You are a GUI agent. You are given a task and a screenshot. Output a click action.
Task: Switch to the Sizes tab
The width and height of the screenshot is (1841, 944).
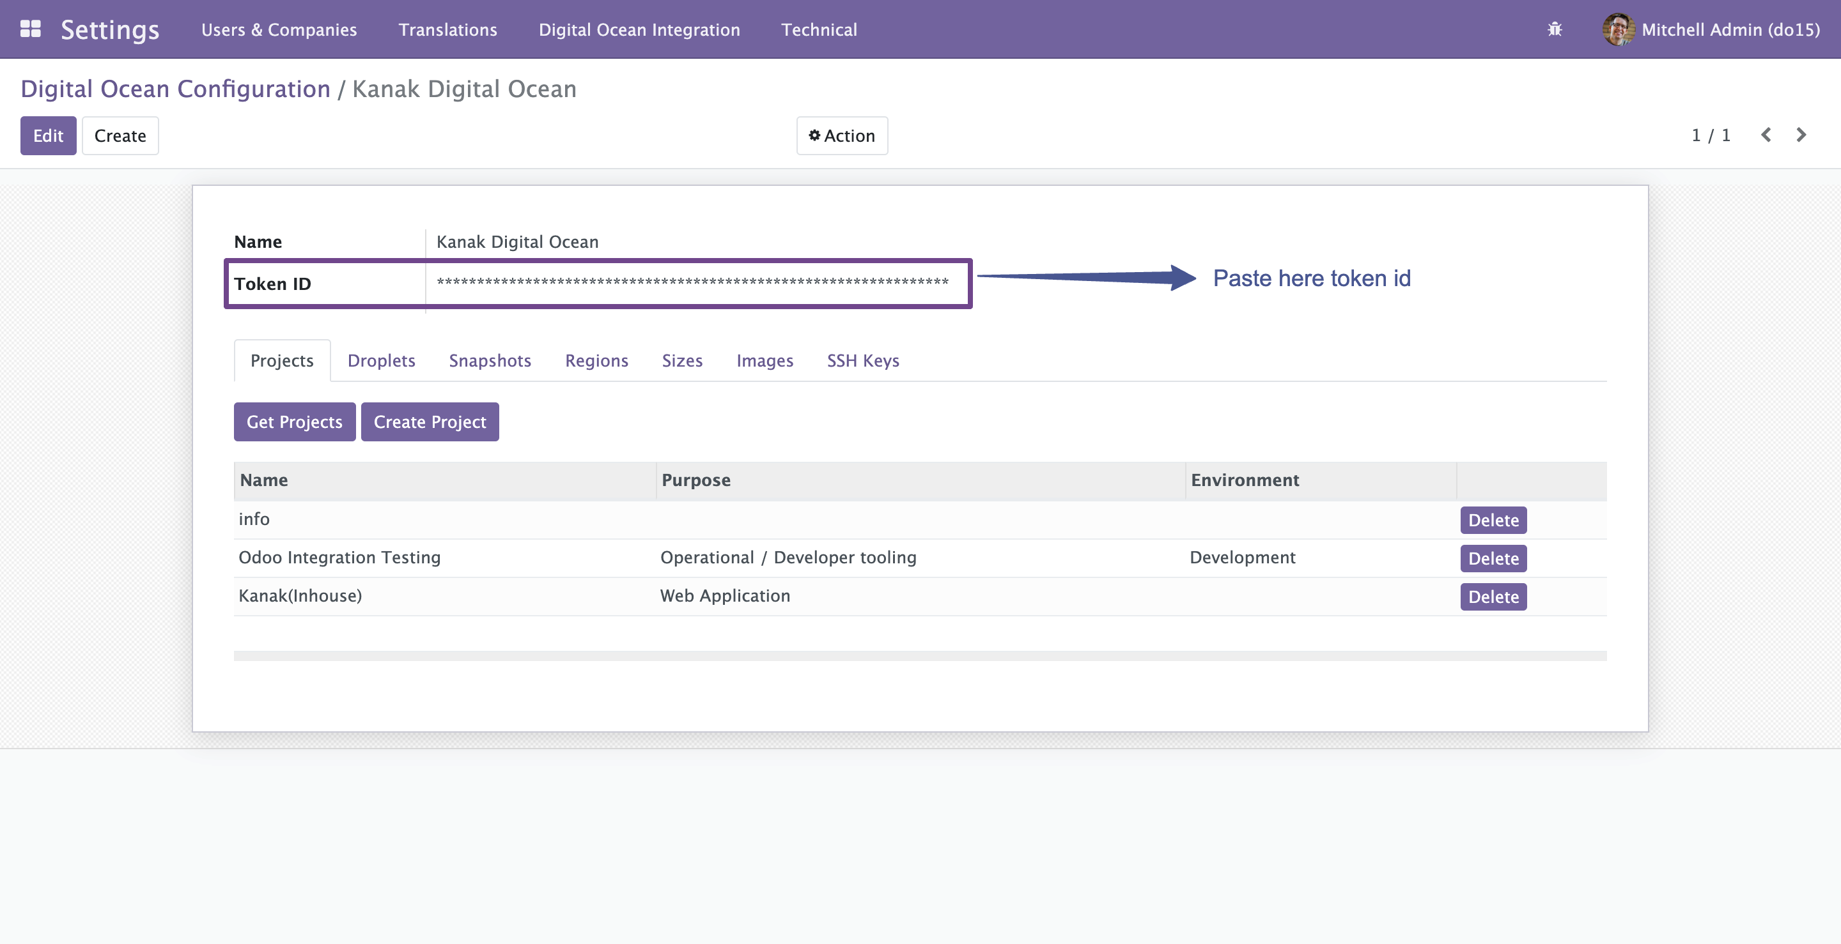(682, 361)
